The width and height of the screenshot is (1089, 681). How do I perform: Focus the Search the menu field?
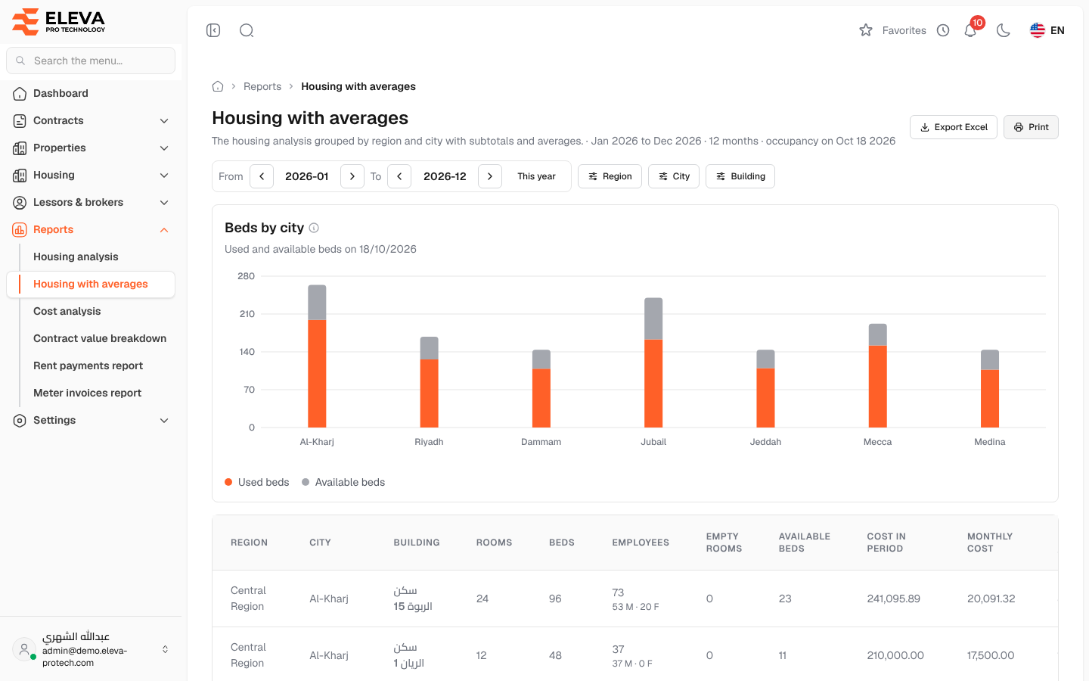(x=91, y=61)
